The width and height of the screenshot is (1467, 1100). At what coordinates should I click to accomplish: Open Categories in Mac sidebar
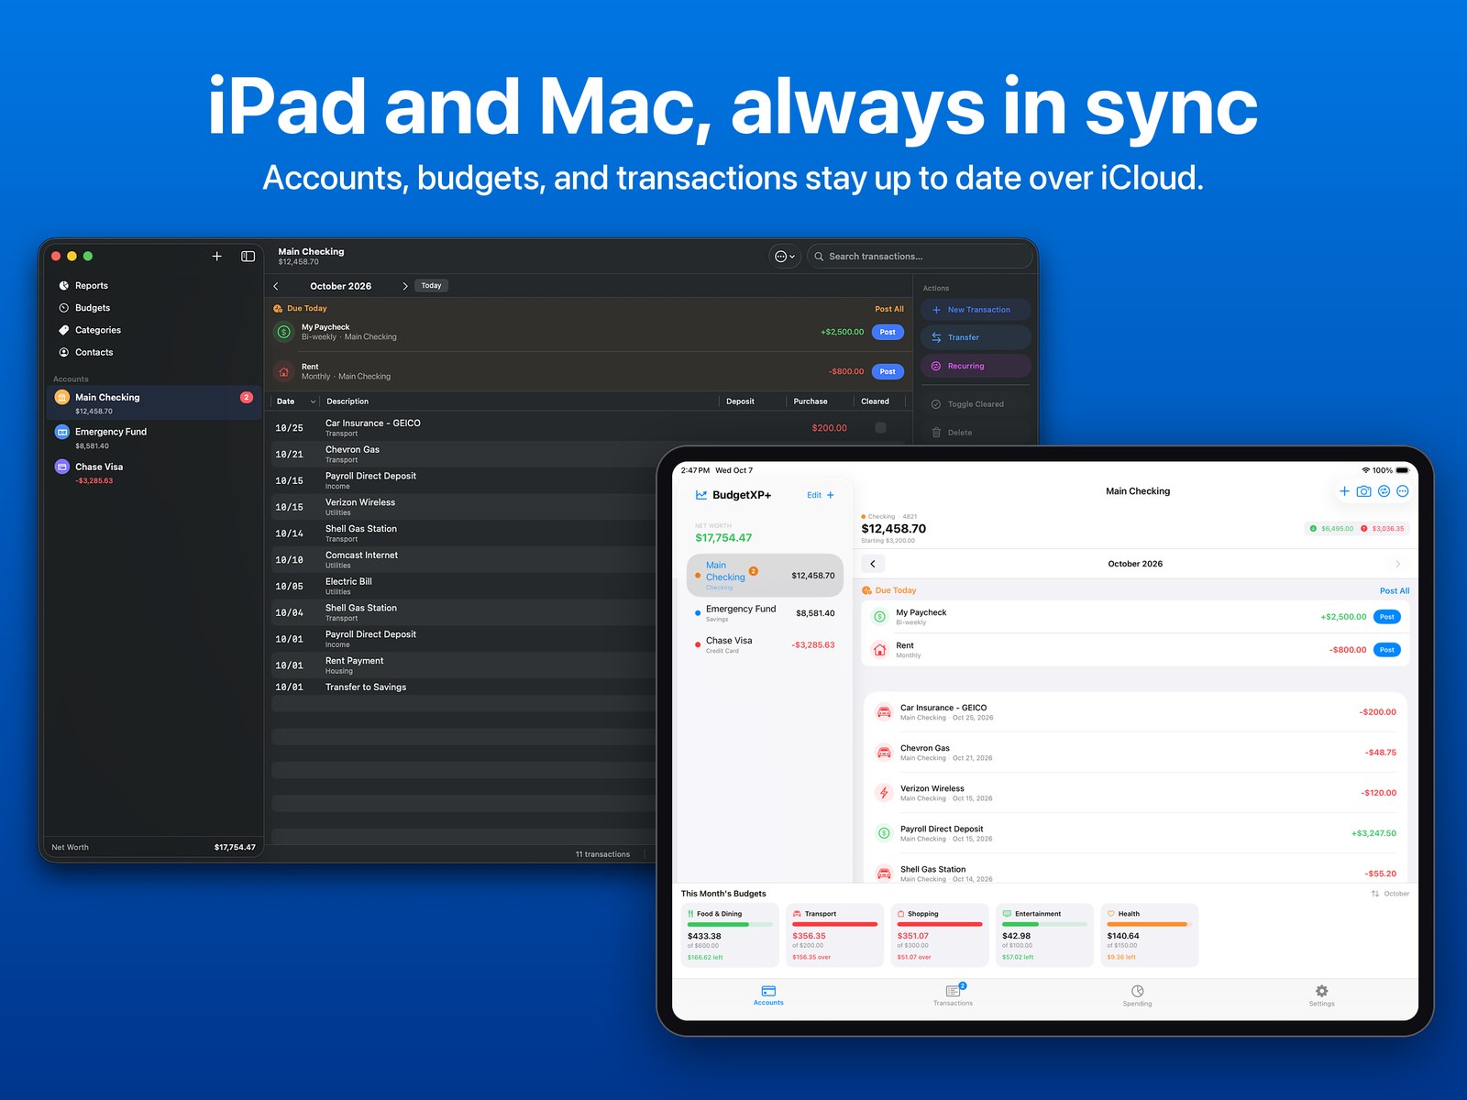tap(152, 330)
